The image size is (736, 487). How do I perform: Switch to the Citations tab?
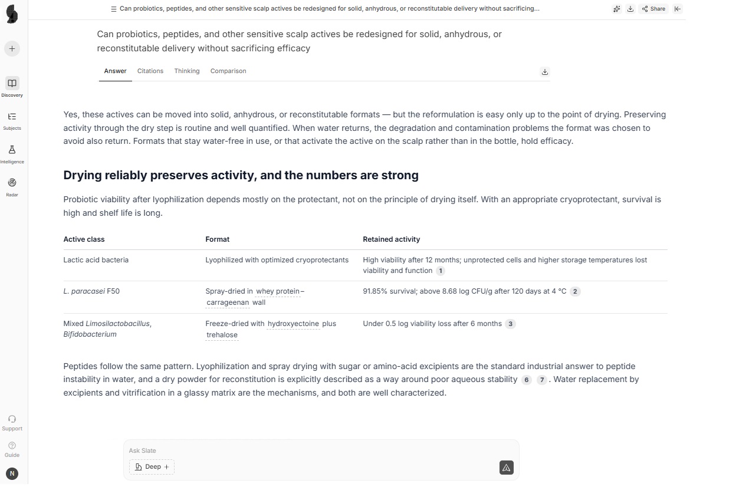click(150, 71)
